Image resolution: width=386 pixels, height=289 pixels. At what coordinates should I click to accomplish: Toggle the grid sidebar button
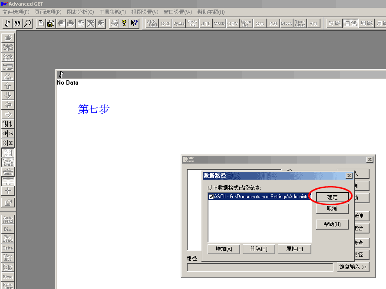[x=8, y=153]
